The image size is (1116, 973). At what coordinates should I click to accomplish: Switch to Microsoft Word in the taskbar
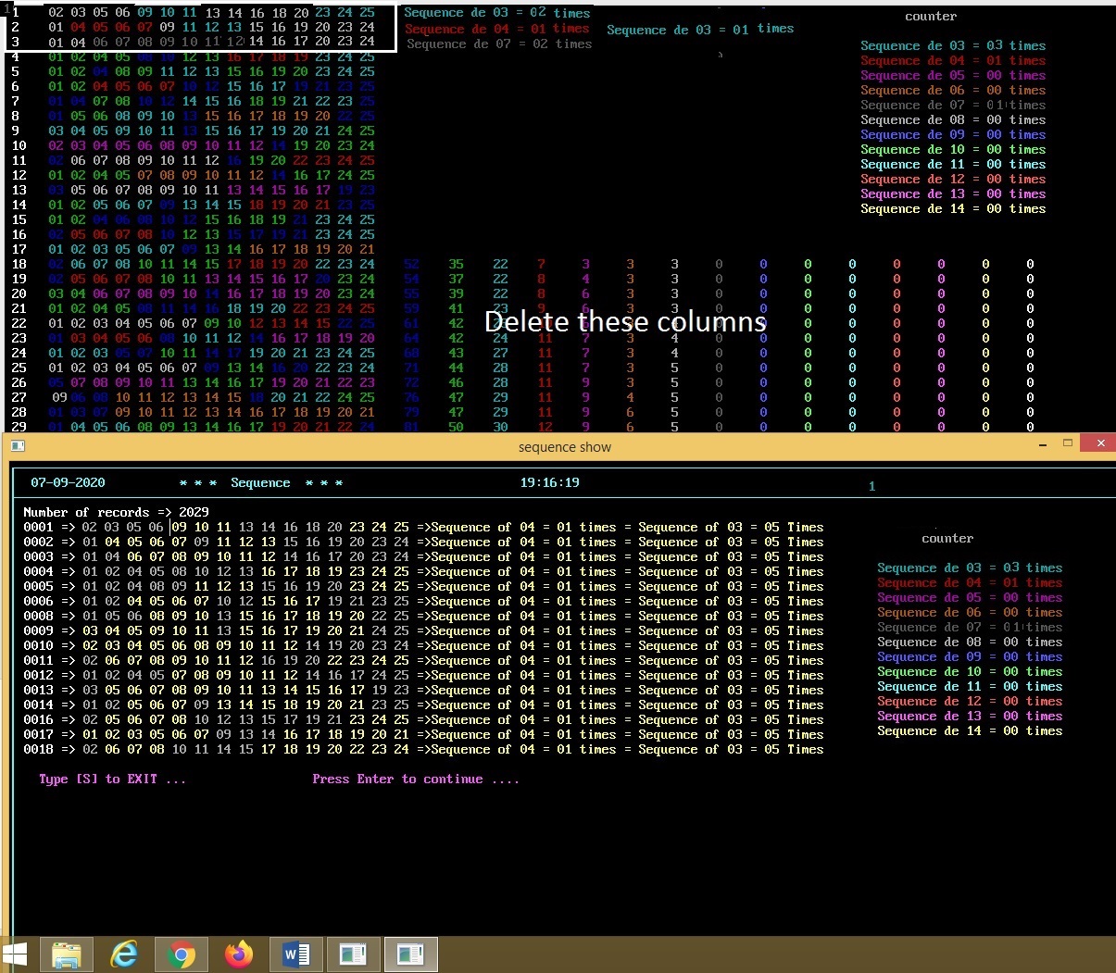click(x=296, y=954)
